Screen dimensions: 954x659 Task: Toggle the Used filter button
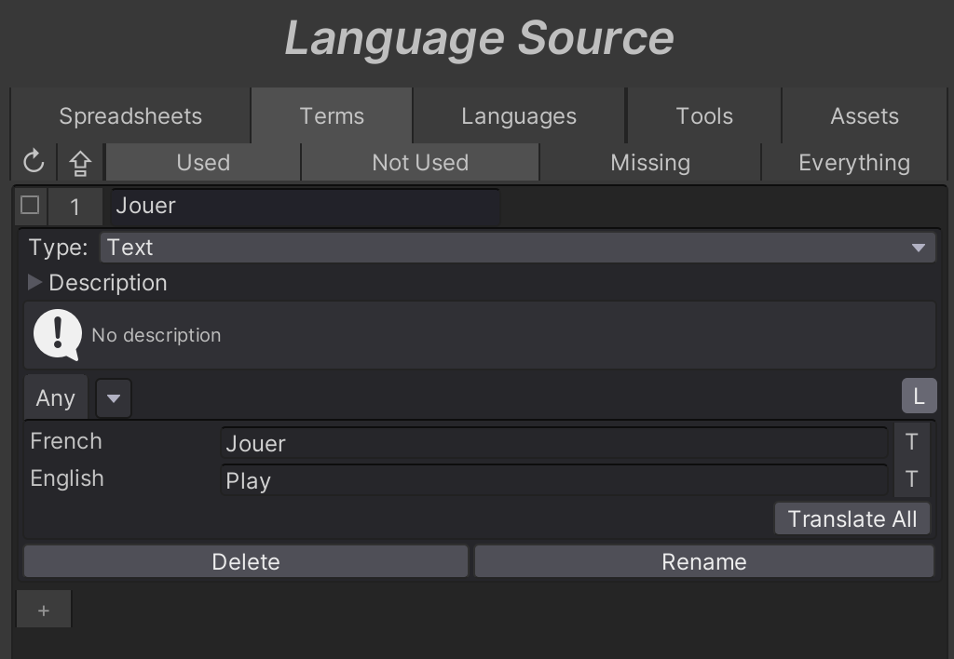[203, 163]
